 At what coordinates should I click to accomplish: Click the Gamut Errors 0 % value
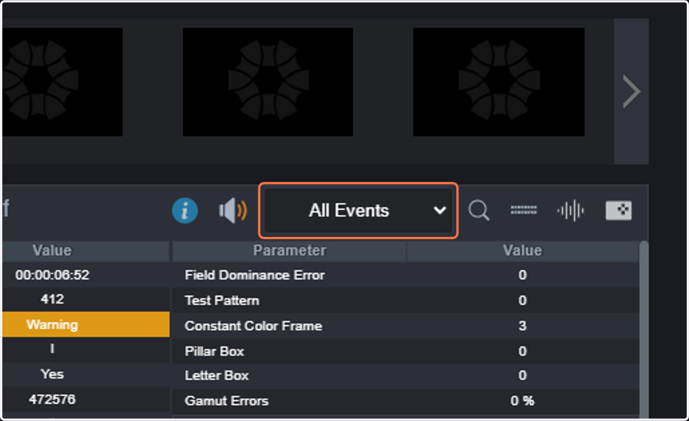click(x=522, y=401)
